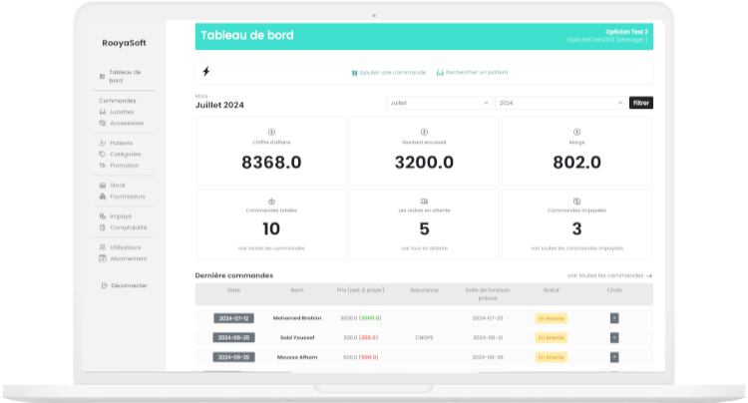
Task: Click the Abonnement calendar icon in the sidebar
Action: pos(103,257)
